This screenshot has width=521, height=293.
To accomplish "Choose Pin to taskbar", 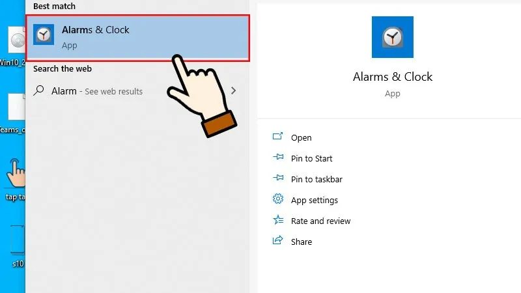I will click(x=317, y=180).
